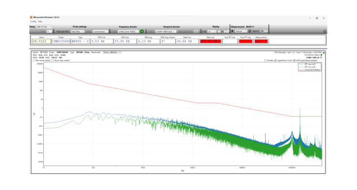Click the green add limit icon
357x190 pixels.
142,31
